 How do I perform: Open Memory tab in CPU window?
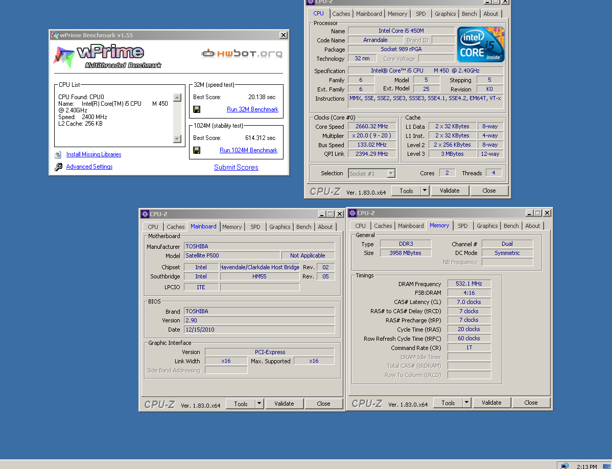pyautogui.click(x=397, y=14)
